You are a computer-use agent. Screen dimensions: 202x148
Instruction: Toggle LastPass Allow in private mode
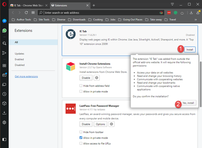tap(81, 137)
